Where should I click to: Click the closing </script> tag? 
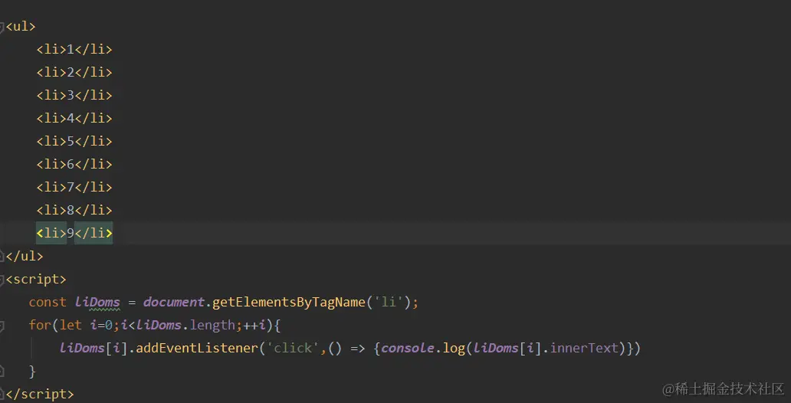(40, 394)
